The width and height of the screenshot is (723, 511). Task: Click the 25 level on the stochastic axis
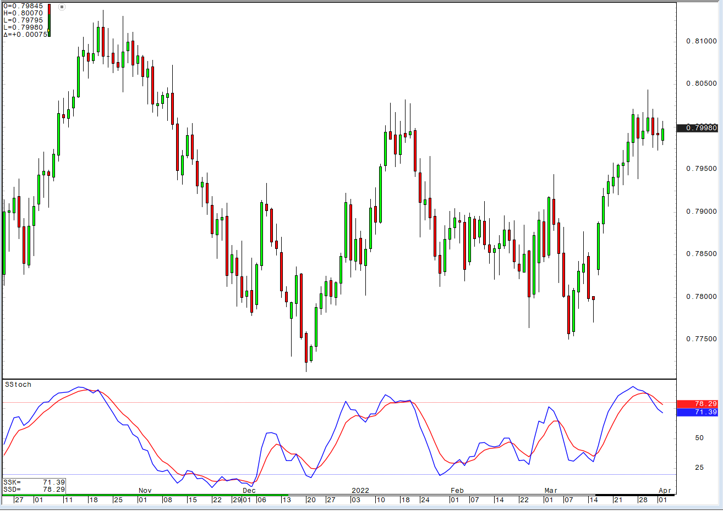click(x=699, y=468)
